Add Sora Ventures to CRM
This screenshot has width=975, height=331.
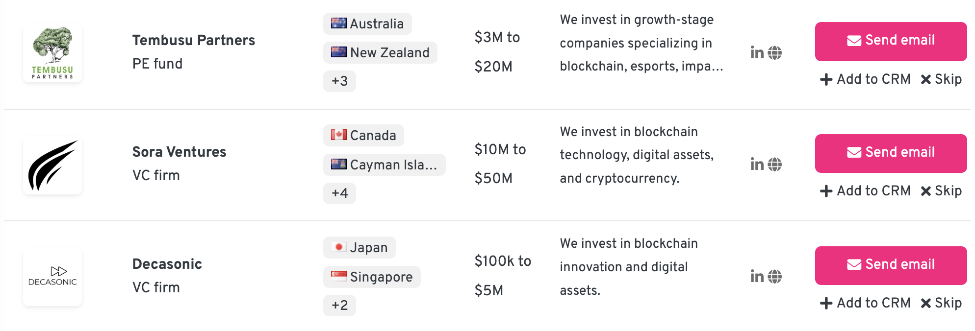click(865, 191)
